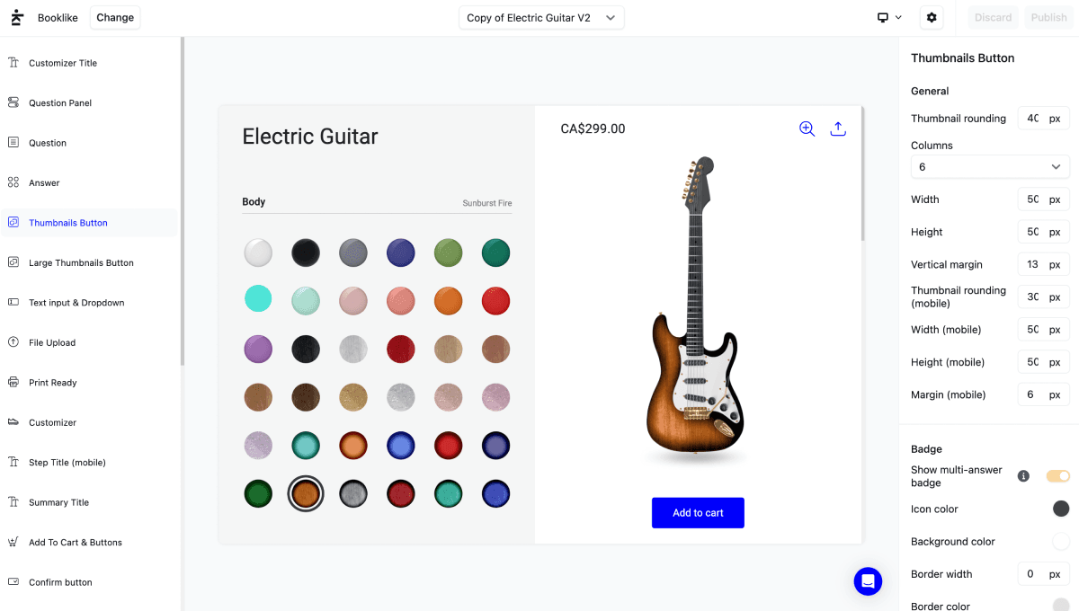Image resolution: width=1079 pixels, height=611 pixels.
Task: Open the desktop device preview dropdown
Action: point(889,18)
